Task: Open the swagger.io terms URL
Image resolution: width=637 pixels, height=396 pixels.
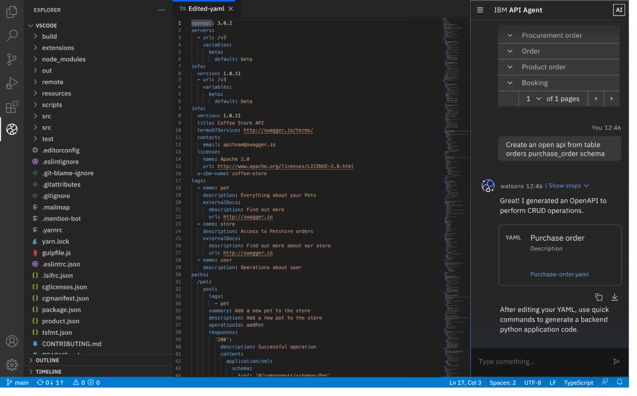Action: click(x=278, y=130)
